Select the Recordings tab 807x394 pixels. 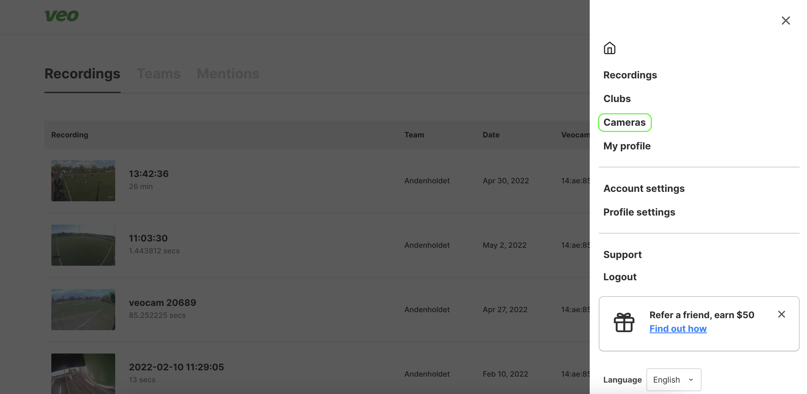coord(82,74)
